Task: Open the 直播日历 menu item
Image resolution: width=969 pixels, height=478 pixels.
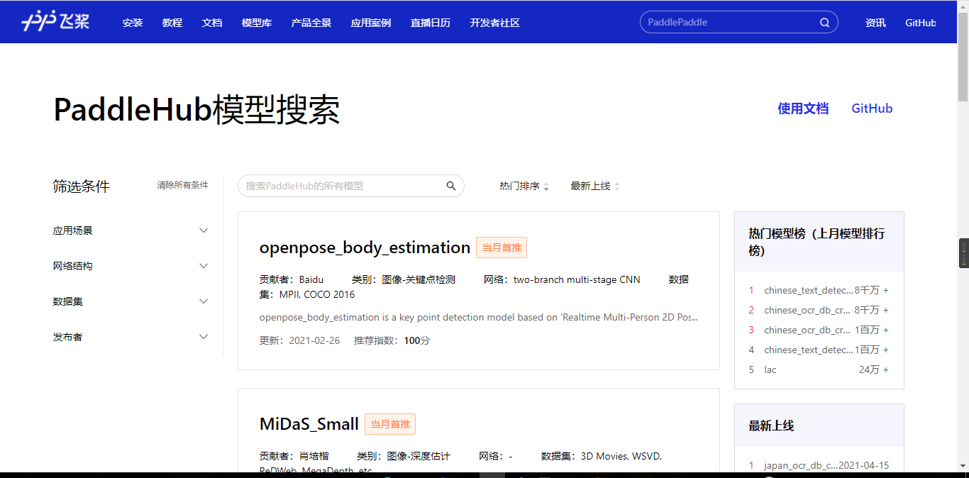Action: [x=431, y=23]
